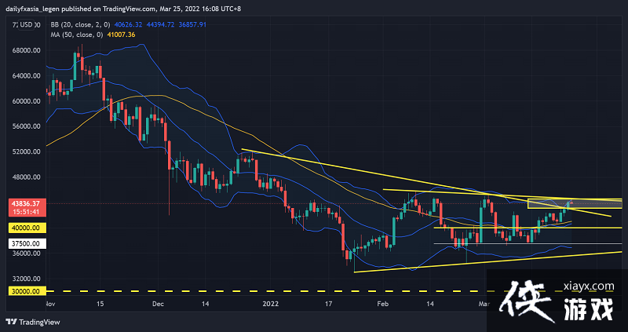Click the USD currency badge
The width and height of the screenshot is (628, 332).
point(27,25)
